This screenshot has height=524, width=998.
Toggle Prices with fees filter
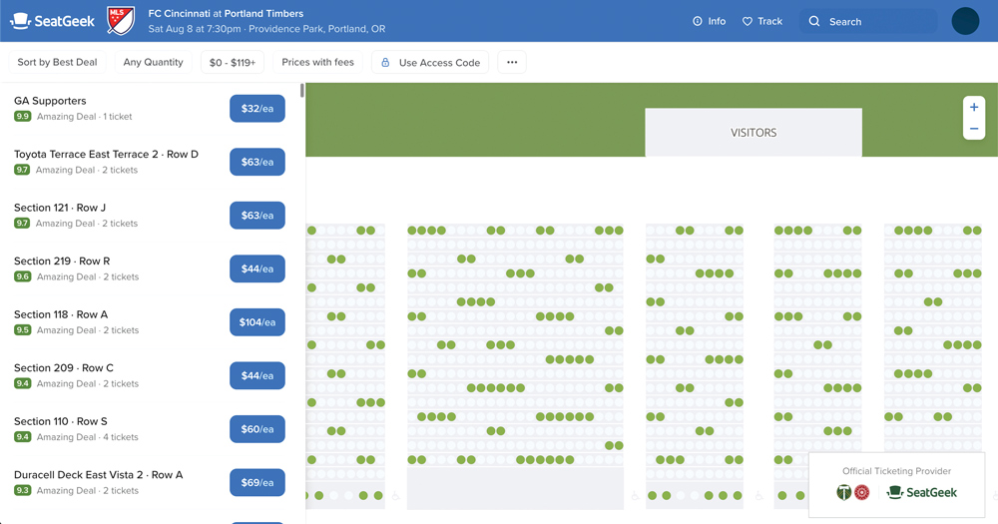click(x=317, y=62)
